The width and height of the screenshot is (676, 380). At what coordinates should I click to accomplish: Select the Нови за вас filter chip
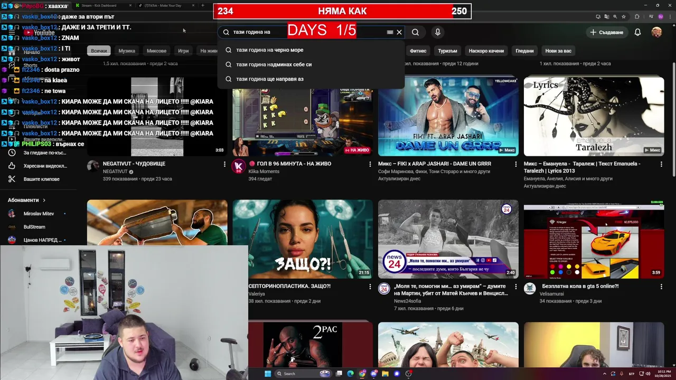coord(558,51)
